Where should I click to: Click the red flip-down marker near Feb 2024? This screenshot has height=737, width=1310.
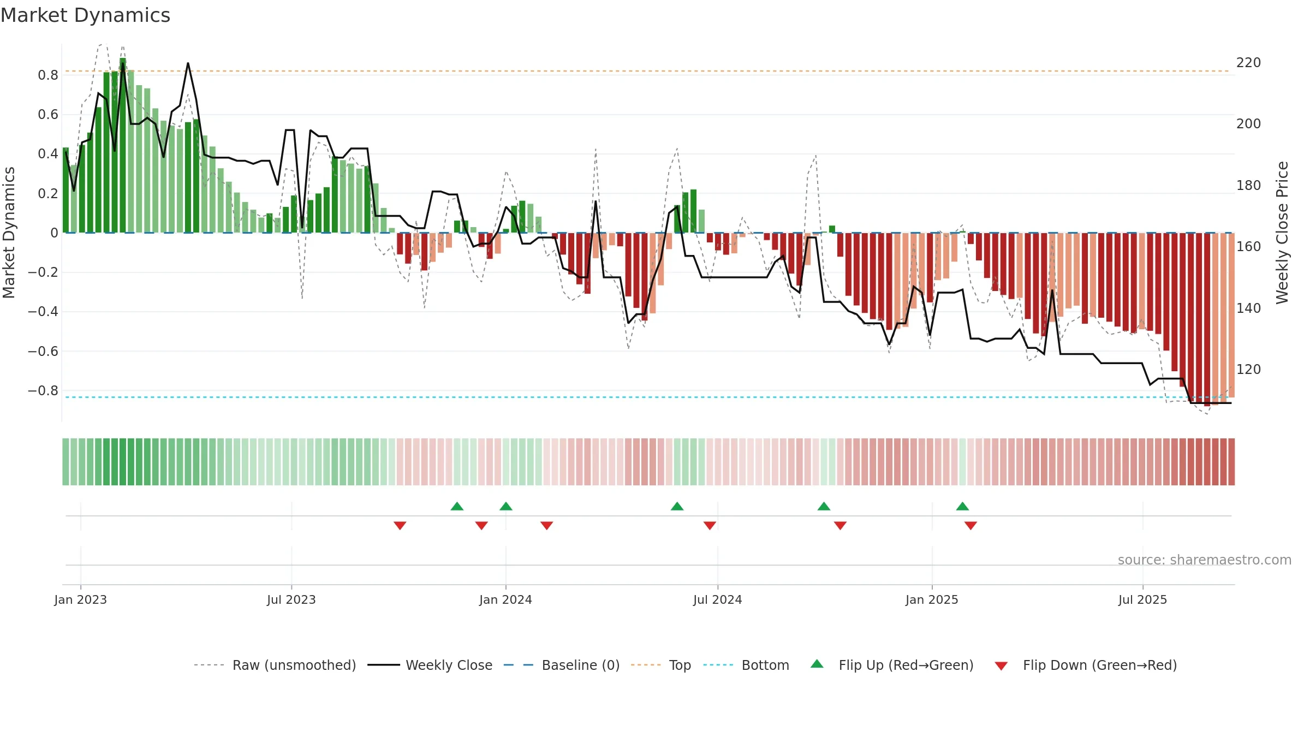pyautogui.click(x=547, y=525)
